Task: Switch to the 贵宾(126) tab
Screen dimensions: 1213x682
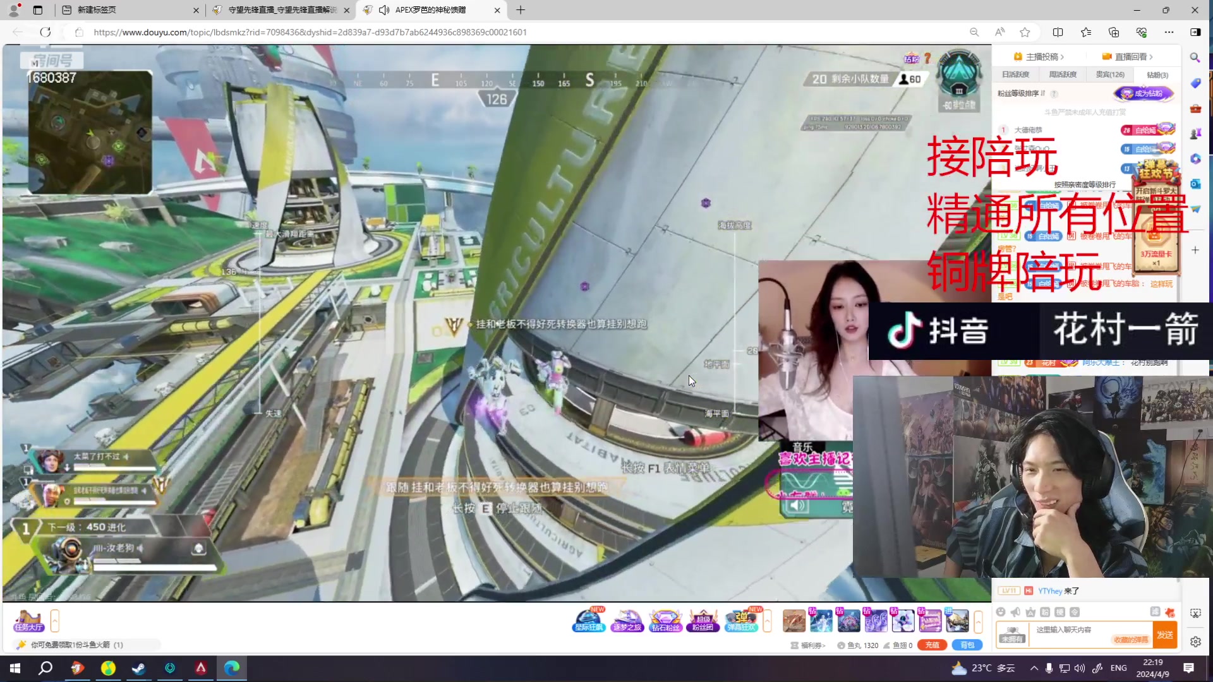Action: pyautogui.click(x=1110, y=75)
